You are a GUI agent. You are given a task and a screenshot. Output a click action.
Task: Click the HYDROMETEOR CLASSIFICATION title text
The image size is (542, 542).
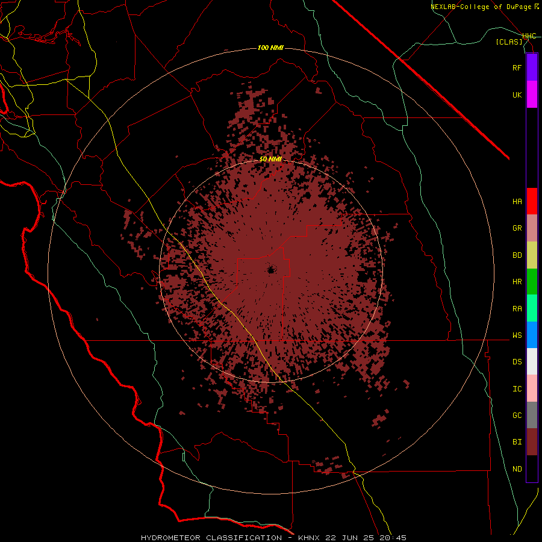211,538
